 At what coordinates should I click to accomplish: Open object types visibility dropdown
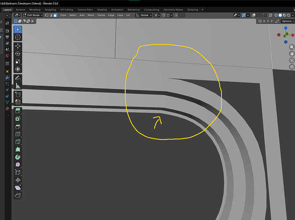click(237, 15)
